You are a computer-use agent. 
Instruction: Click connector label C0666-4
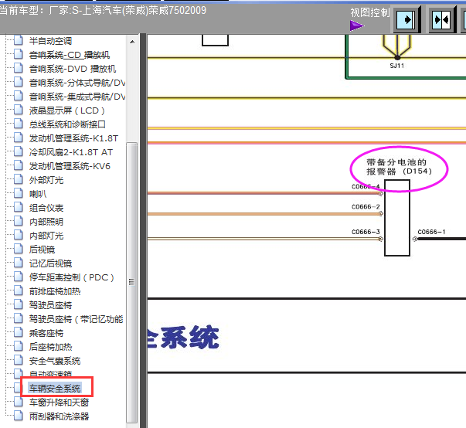click(x=366, y=186)
